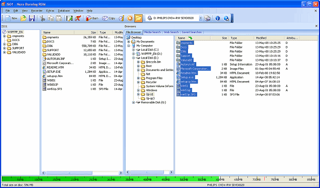Sort compilation list by Type column

(x=105, y=32)
